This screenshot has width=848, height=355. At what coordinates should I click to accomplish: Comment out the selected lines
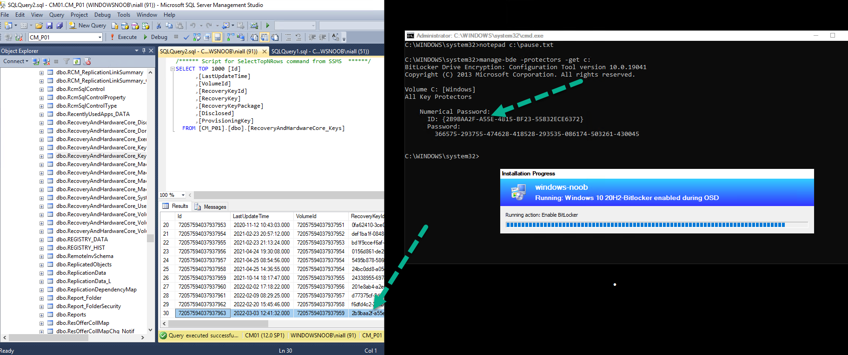click(x=288, y=37)
